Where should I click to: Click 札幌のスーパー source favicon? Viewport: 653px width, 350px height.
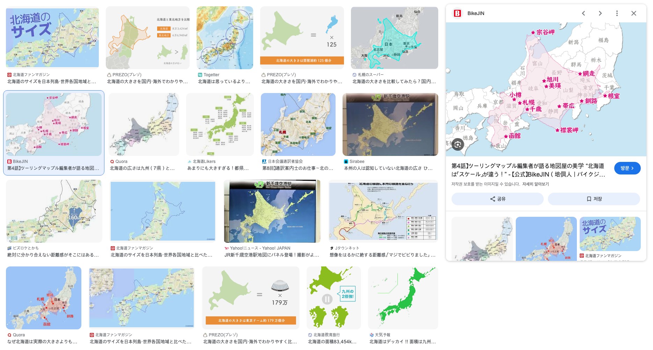(x=354, y=75)
